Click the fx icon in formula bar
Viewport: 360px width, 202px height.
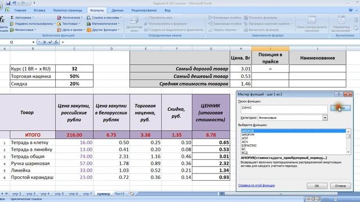pos(56,42)
